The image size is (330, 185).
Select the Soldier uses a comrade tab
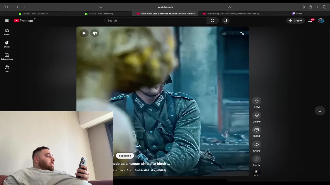[167, 14]
